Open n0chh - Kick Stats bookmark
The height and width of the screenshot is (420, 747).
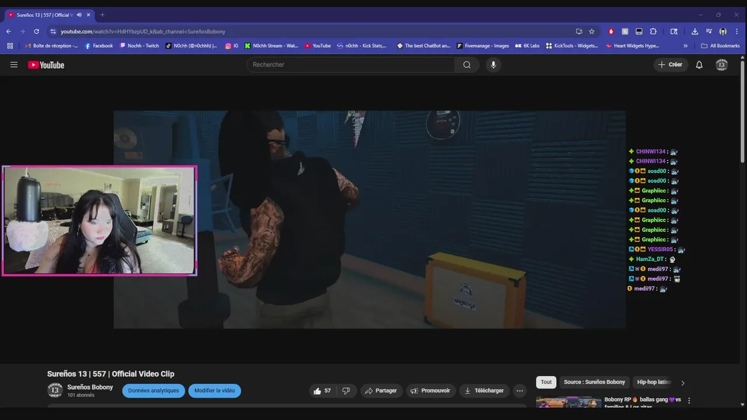click(362, 45)
